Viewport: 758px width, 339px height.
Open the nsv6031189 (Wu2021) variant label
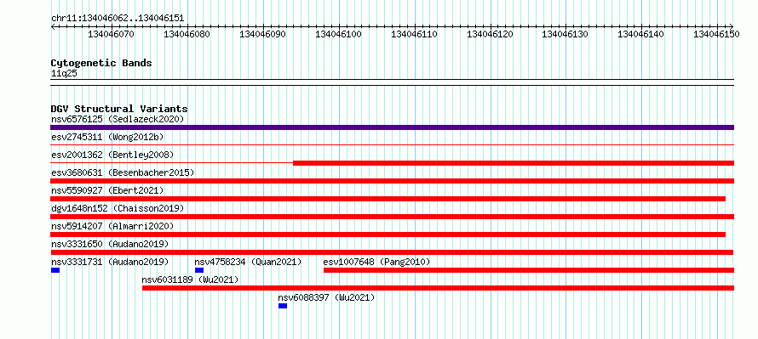[190, 280]
